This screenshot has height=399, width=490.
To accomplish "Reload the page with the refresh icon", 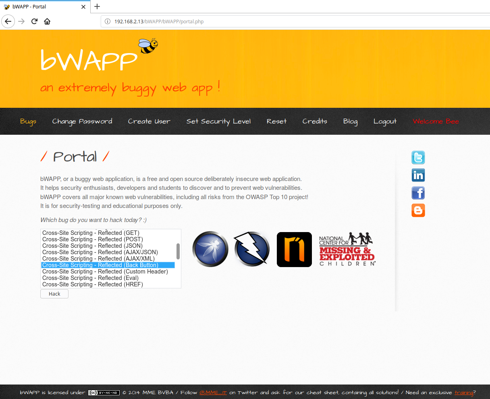I will tap(34, 21).
